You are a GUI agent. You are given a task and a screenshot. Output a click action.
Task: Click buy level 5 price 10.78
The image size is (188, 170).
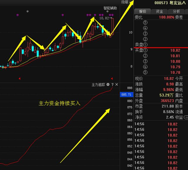coord(175,72)
